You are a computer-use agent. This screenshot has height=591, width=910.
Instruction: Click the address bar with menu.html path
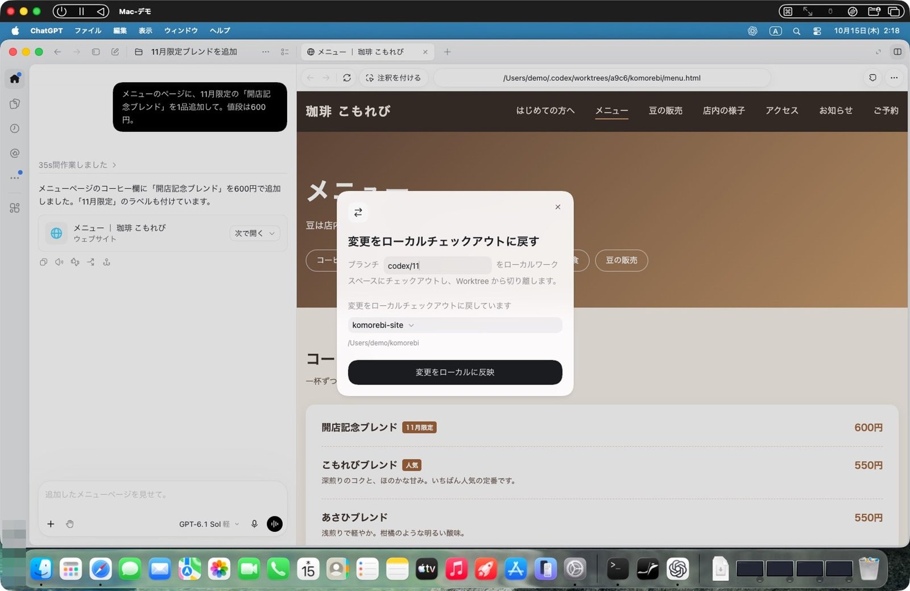[602, 78]
